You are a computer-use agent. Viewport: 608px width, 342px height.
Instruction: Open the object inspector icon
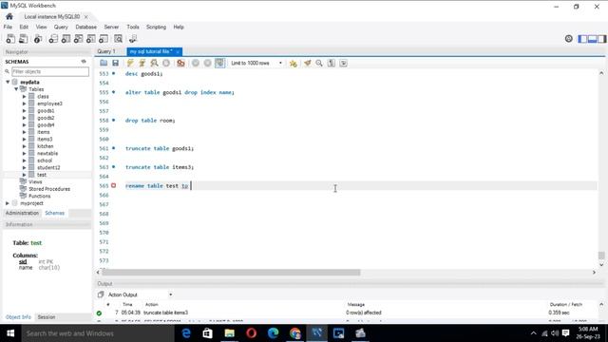pyautogui.click(x=38, y=39)
